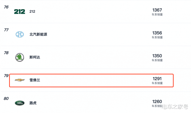
Task: Click rank number 79
Action: pyautogui.click(x=6, y=76)
